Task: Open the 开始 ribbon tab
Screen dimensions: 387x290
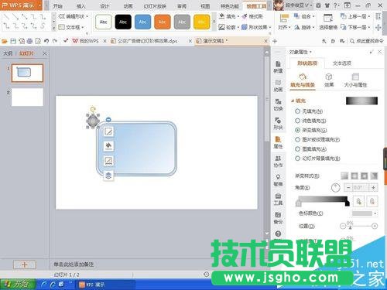Action: 57,6
